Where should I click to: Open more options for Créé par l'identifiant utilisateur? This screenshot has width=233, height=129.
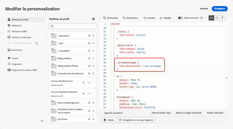(89, 93)
